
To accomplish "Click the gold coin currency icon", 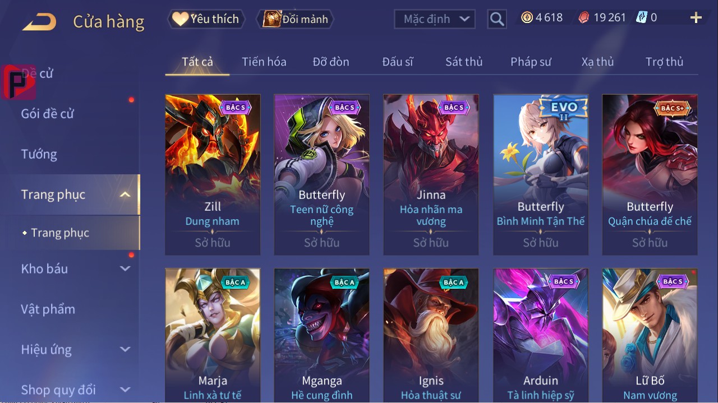I will (x=527, y=18).
